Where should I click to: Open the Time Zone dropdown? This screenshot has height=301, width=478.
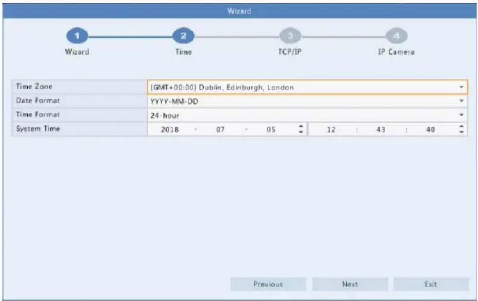point(307,87)
